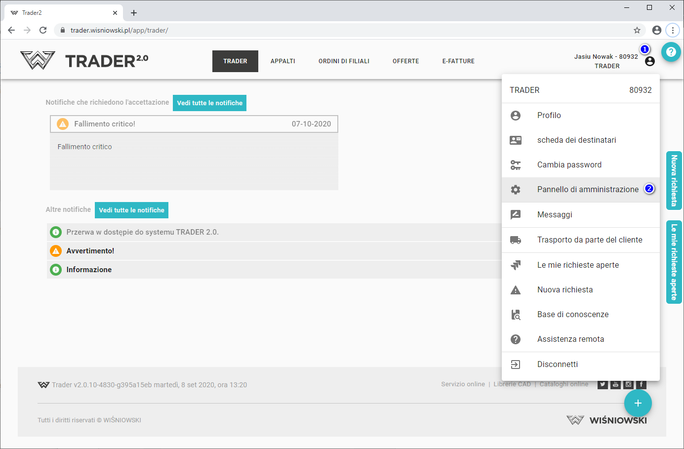Image resolution: width=684 pixels, height=449 pixels.
Task: Select Pannello di amministrazione menu entry
Action: click(x=588, y=190)
